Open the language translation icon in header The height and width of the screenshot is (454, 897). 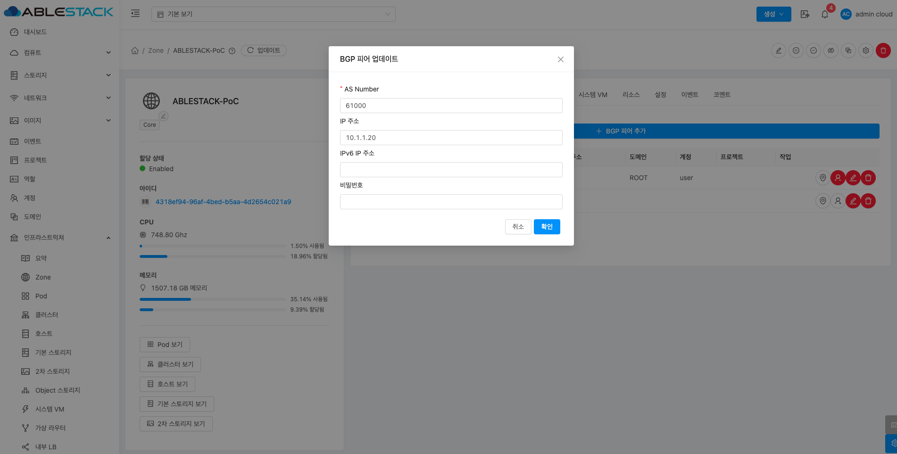coord(805,14)
